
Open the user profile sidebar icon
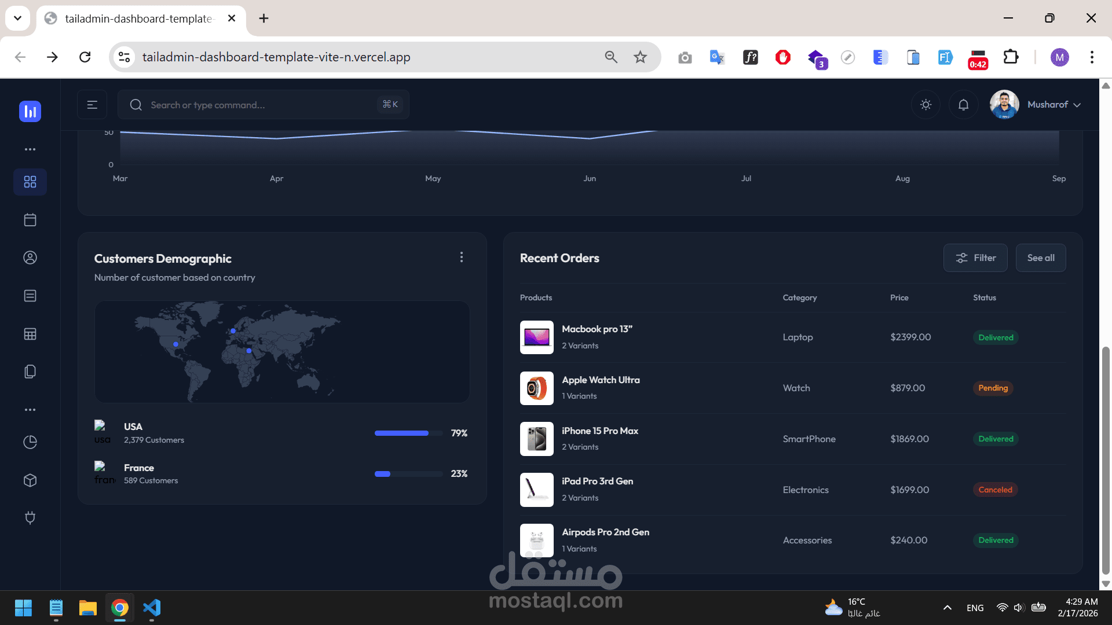(x=30, y=258)
